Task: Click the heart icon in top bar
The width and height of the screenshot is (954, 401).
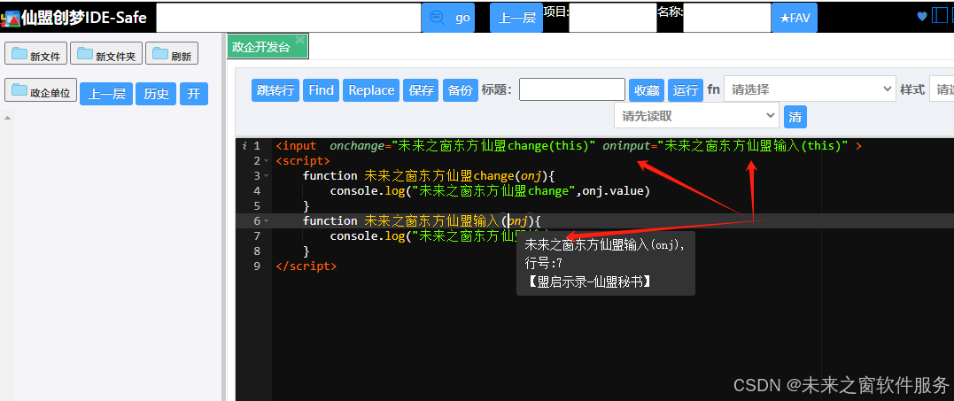Action: [x=922, y=16]
